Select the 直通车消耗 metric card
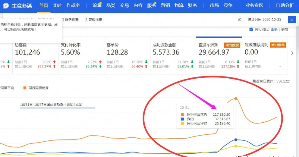 click(219, 55)
